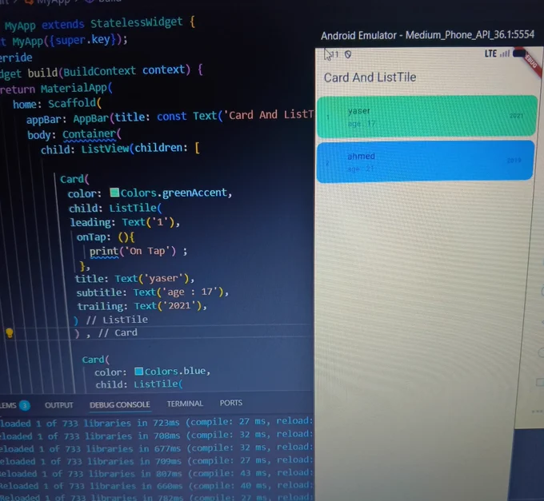Click the 'Card And ListTile' app bar title
The width and height of the screenshot is (544, 501).
(x=370, y=78)
